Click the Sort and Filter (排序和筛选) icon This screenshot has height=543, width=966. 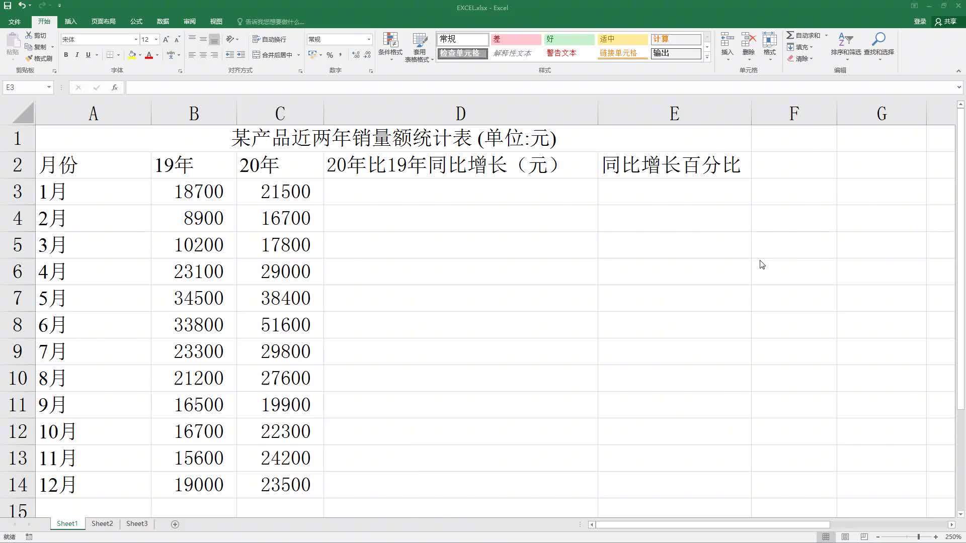(845, 46)
